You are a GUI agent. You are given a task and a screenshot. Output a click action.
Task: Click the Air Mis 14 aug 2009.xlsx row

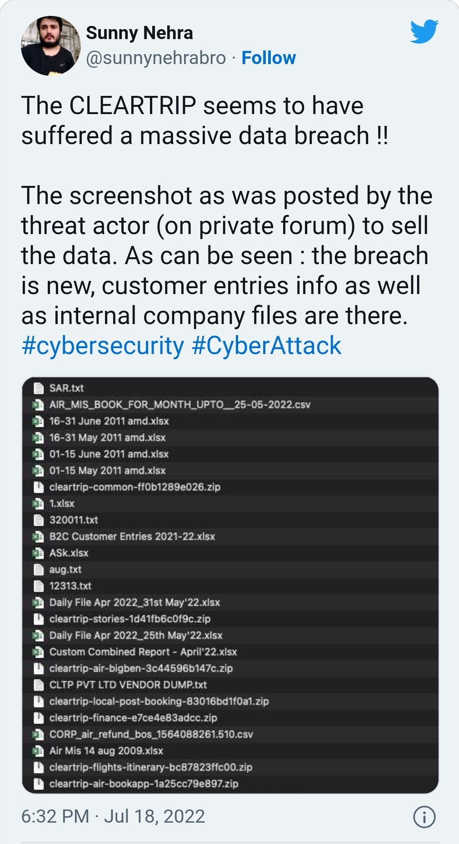pos(106,751)
